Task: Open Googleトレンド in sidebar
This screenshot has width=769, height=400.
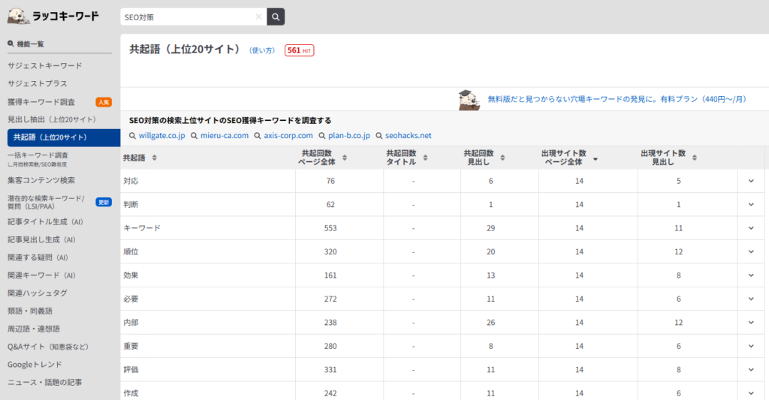Action: (x=35, y=365)
